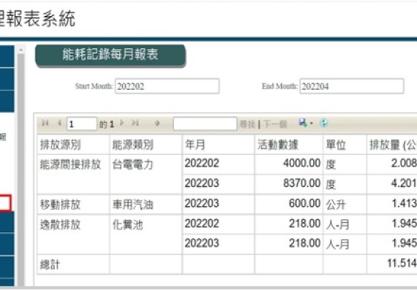Viewport: 417px width, 290px height.
Task: Select the 排放量 column header
Action: click(391, 145)
